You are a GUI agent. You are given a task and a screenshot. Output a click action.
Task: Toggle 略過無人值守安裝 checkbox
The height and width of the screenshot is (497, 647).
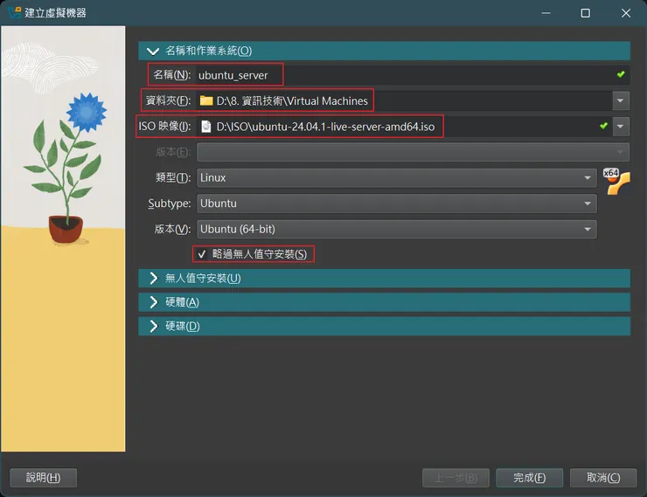click(x=201, y=254)
